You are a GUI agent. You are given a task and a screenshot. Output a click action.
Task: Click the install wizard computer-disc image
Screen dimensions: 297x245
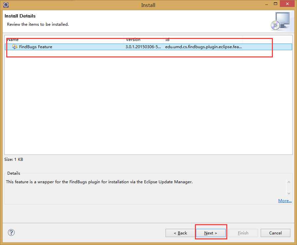[280, 21]
